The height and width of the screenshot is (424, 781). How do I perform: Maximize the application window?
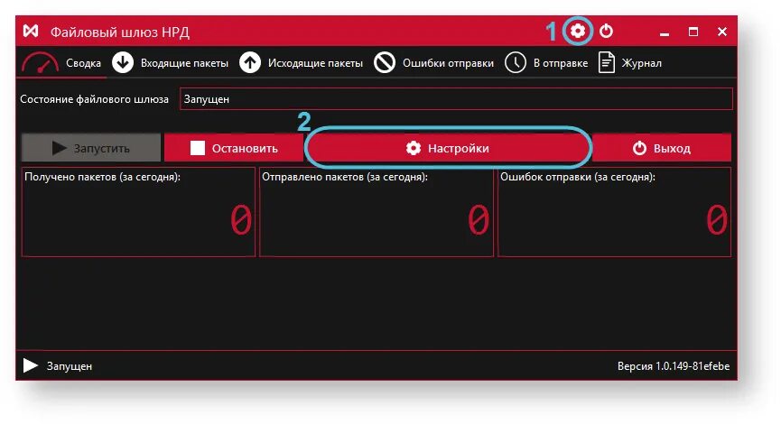[693, 32]
